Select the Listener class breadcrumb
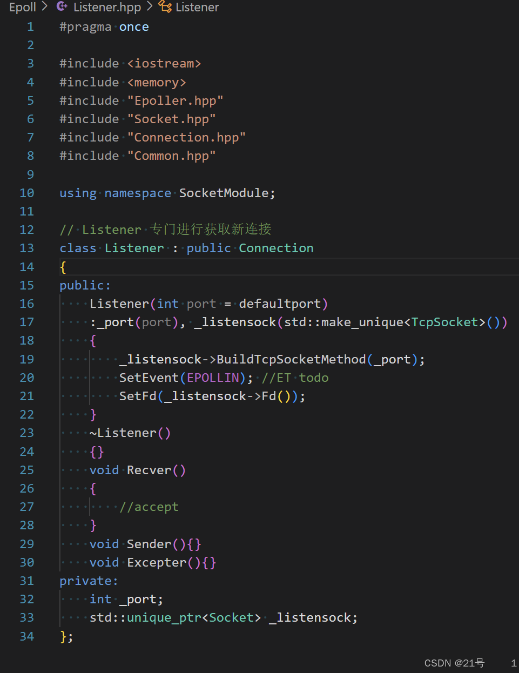The image size is (519, 673). point(197,7)
